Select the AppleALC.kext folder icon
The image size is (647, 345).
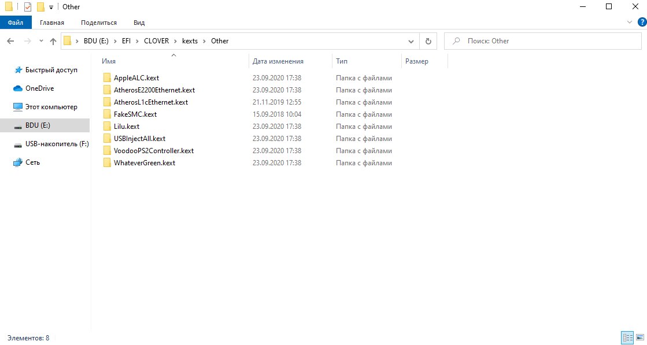pyautogui.click(x=107, y=78)
